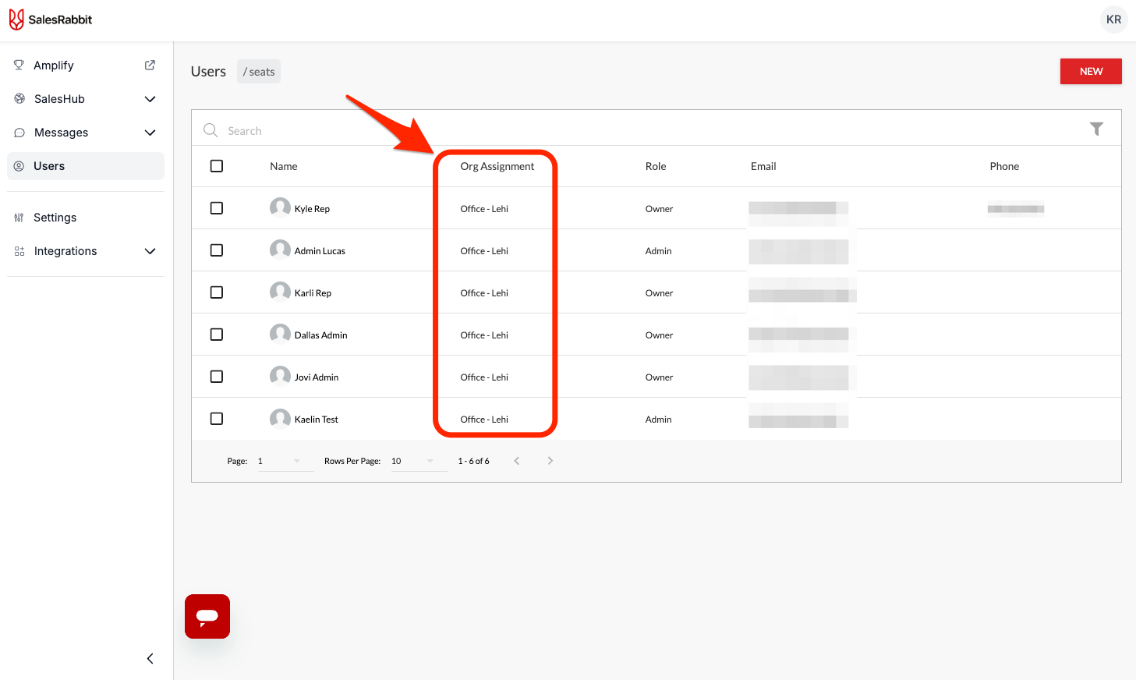
Task: Tick the checkbox for Kaelin Test
Action: coord(217,419)
